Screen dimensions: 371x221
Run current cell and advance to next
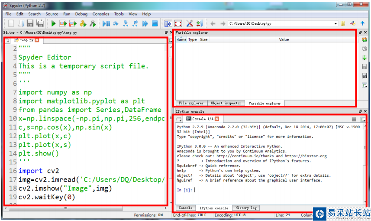pos(73,23)
